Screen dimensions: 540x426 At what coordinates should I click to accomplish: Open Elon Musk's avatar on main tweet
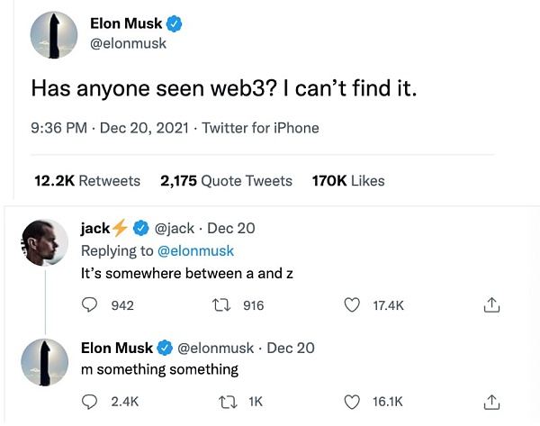[54, 36]
